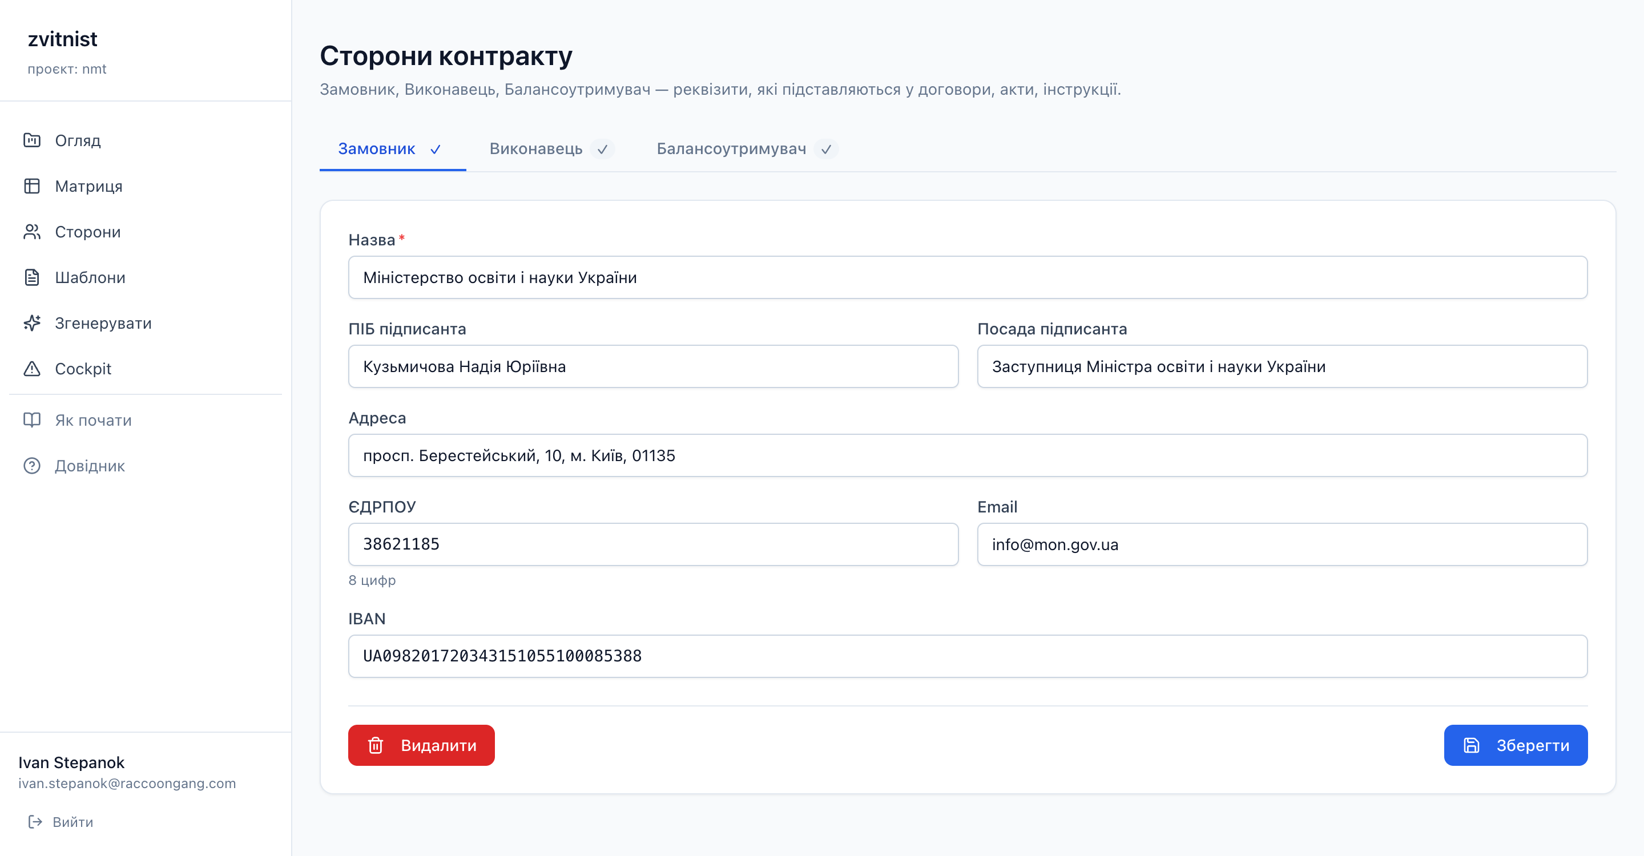Screen dimensions: 1644x856
Task: Save the form with Зберегти button
Action: [1516, 745]
